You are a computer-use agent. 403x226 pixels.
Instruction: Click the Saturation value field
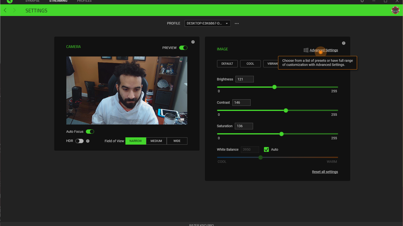244,126
